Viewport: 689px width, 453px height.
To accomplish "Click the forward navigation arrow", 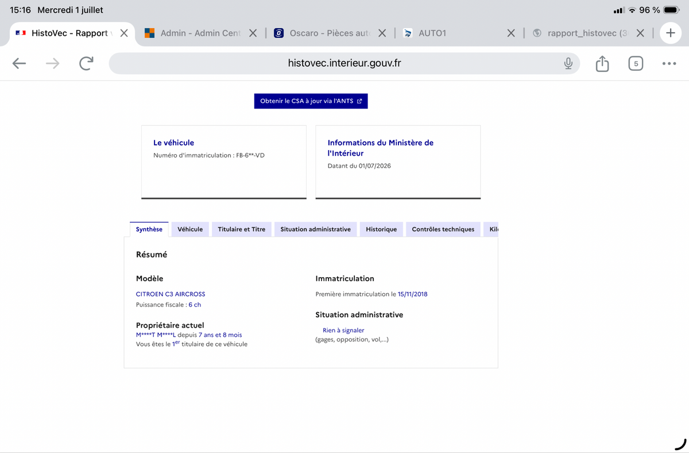I will pyautogui.click(x=53, y=63).
